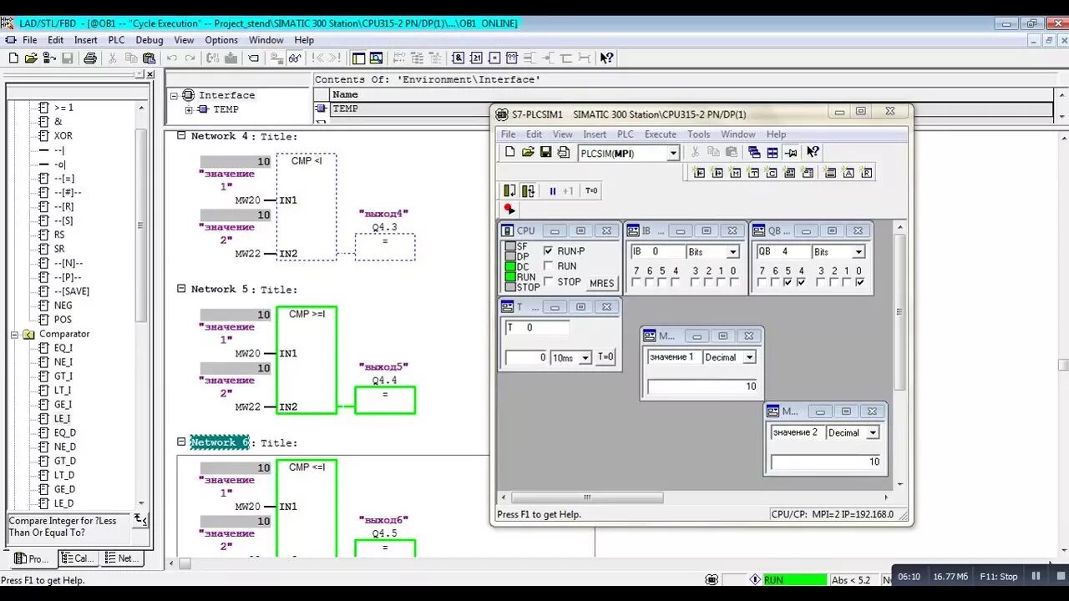Viewport: 1069px width, 601px height.
Task: Click T=0 button in timer window
Action: pos(605,357)
